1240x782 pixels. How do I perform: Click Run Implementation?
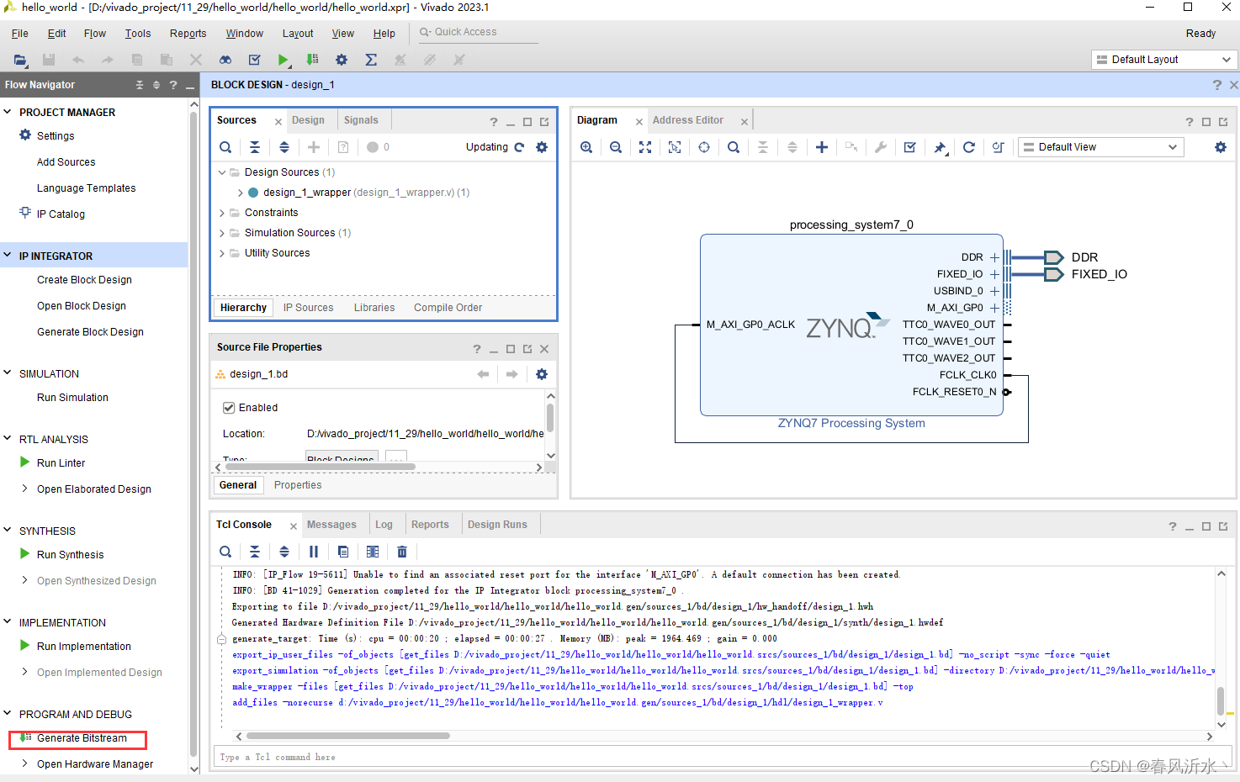[x=84, y=647]
